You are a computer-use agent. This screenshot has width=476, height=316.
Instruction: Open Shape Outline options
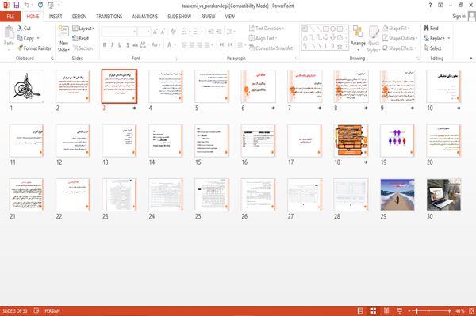[x=400, y=38]
